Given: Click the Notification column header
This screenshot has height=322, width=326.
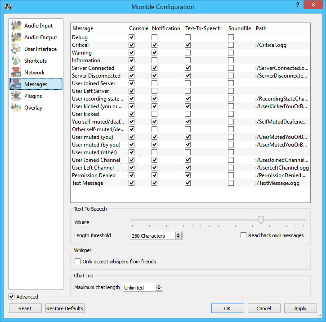Looking at the screenshot, I should tap(166, 28).
